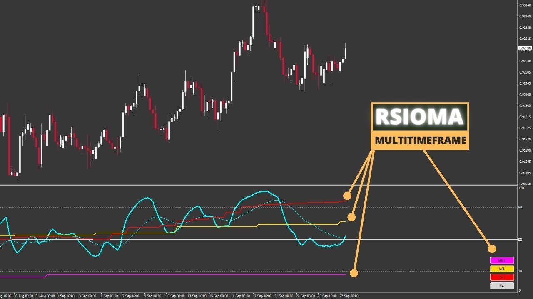533x299 pixels.
Task: Click time axis label 22 Sep 08:00
Action: pyautogui.click(x=306, y=296)
